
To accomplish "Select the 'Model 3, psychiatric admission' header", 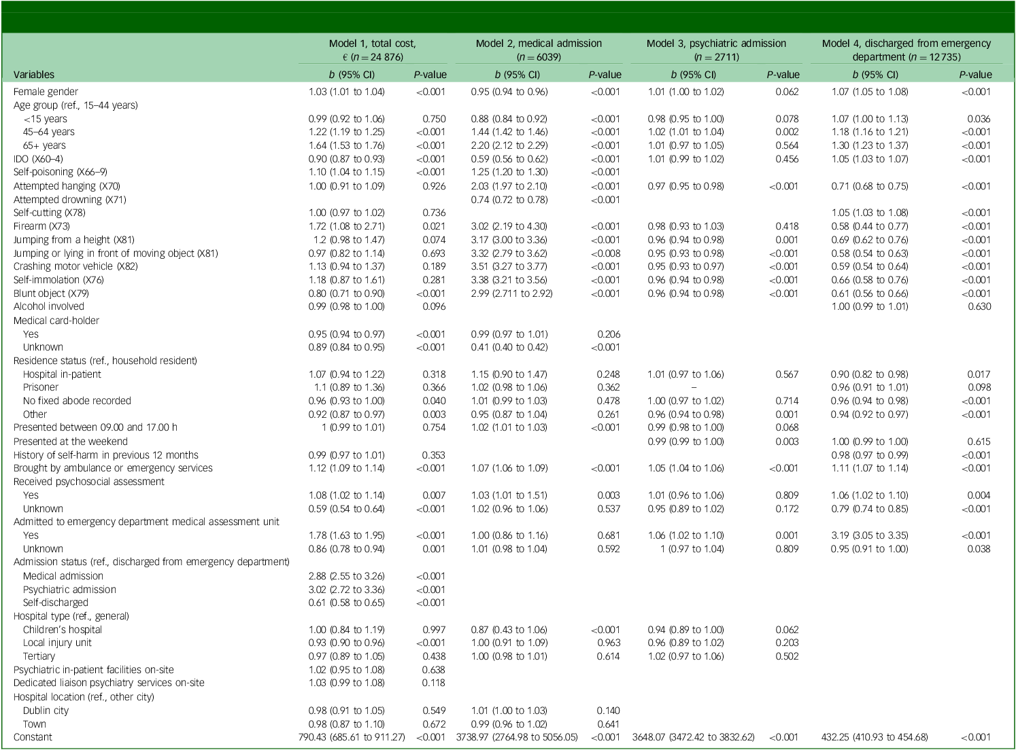I will 716,43.
